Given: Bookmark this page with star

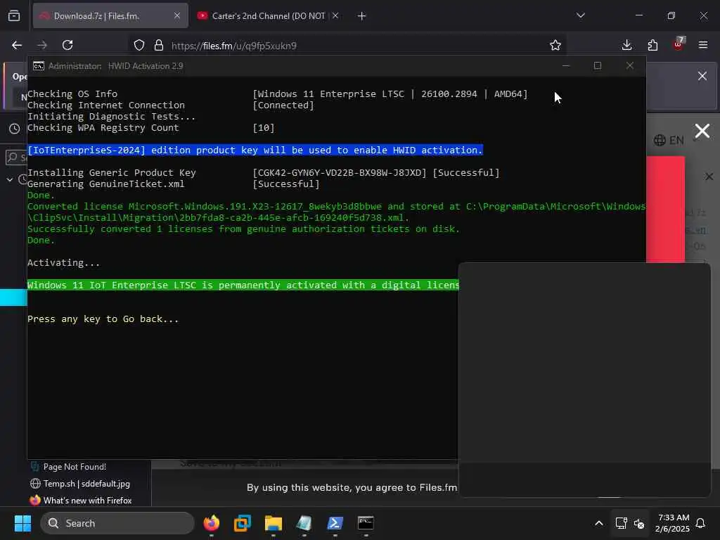Looking at the screenshot, I should (x=555, y=45).
